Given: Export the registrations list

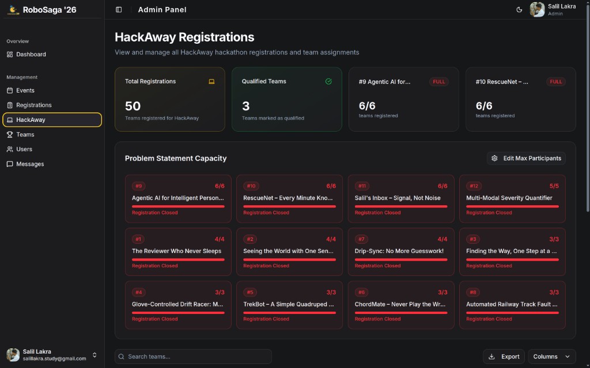Looking at the screenshot, I should click(504, 356).
